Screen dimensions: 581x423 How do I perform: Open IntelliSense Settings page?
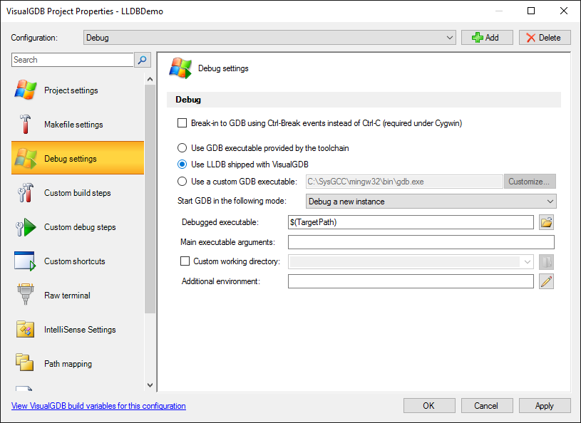(x=78, y=330)
